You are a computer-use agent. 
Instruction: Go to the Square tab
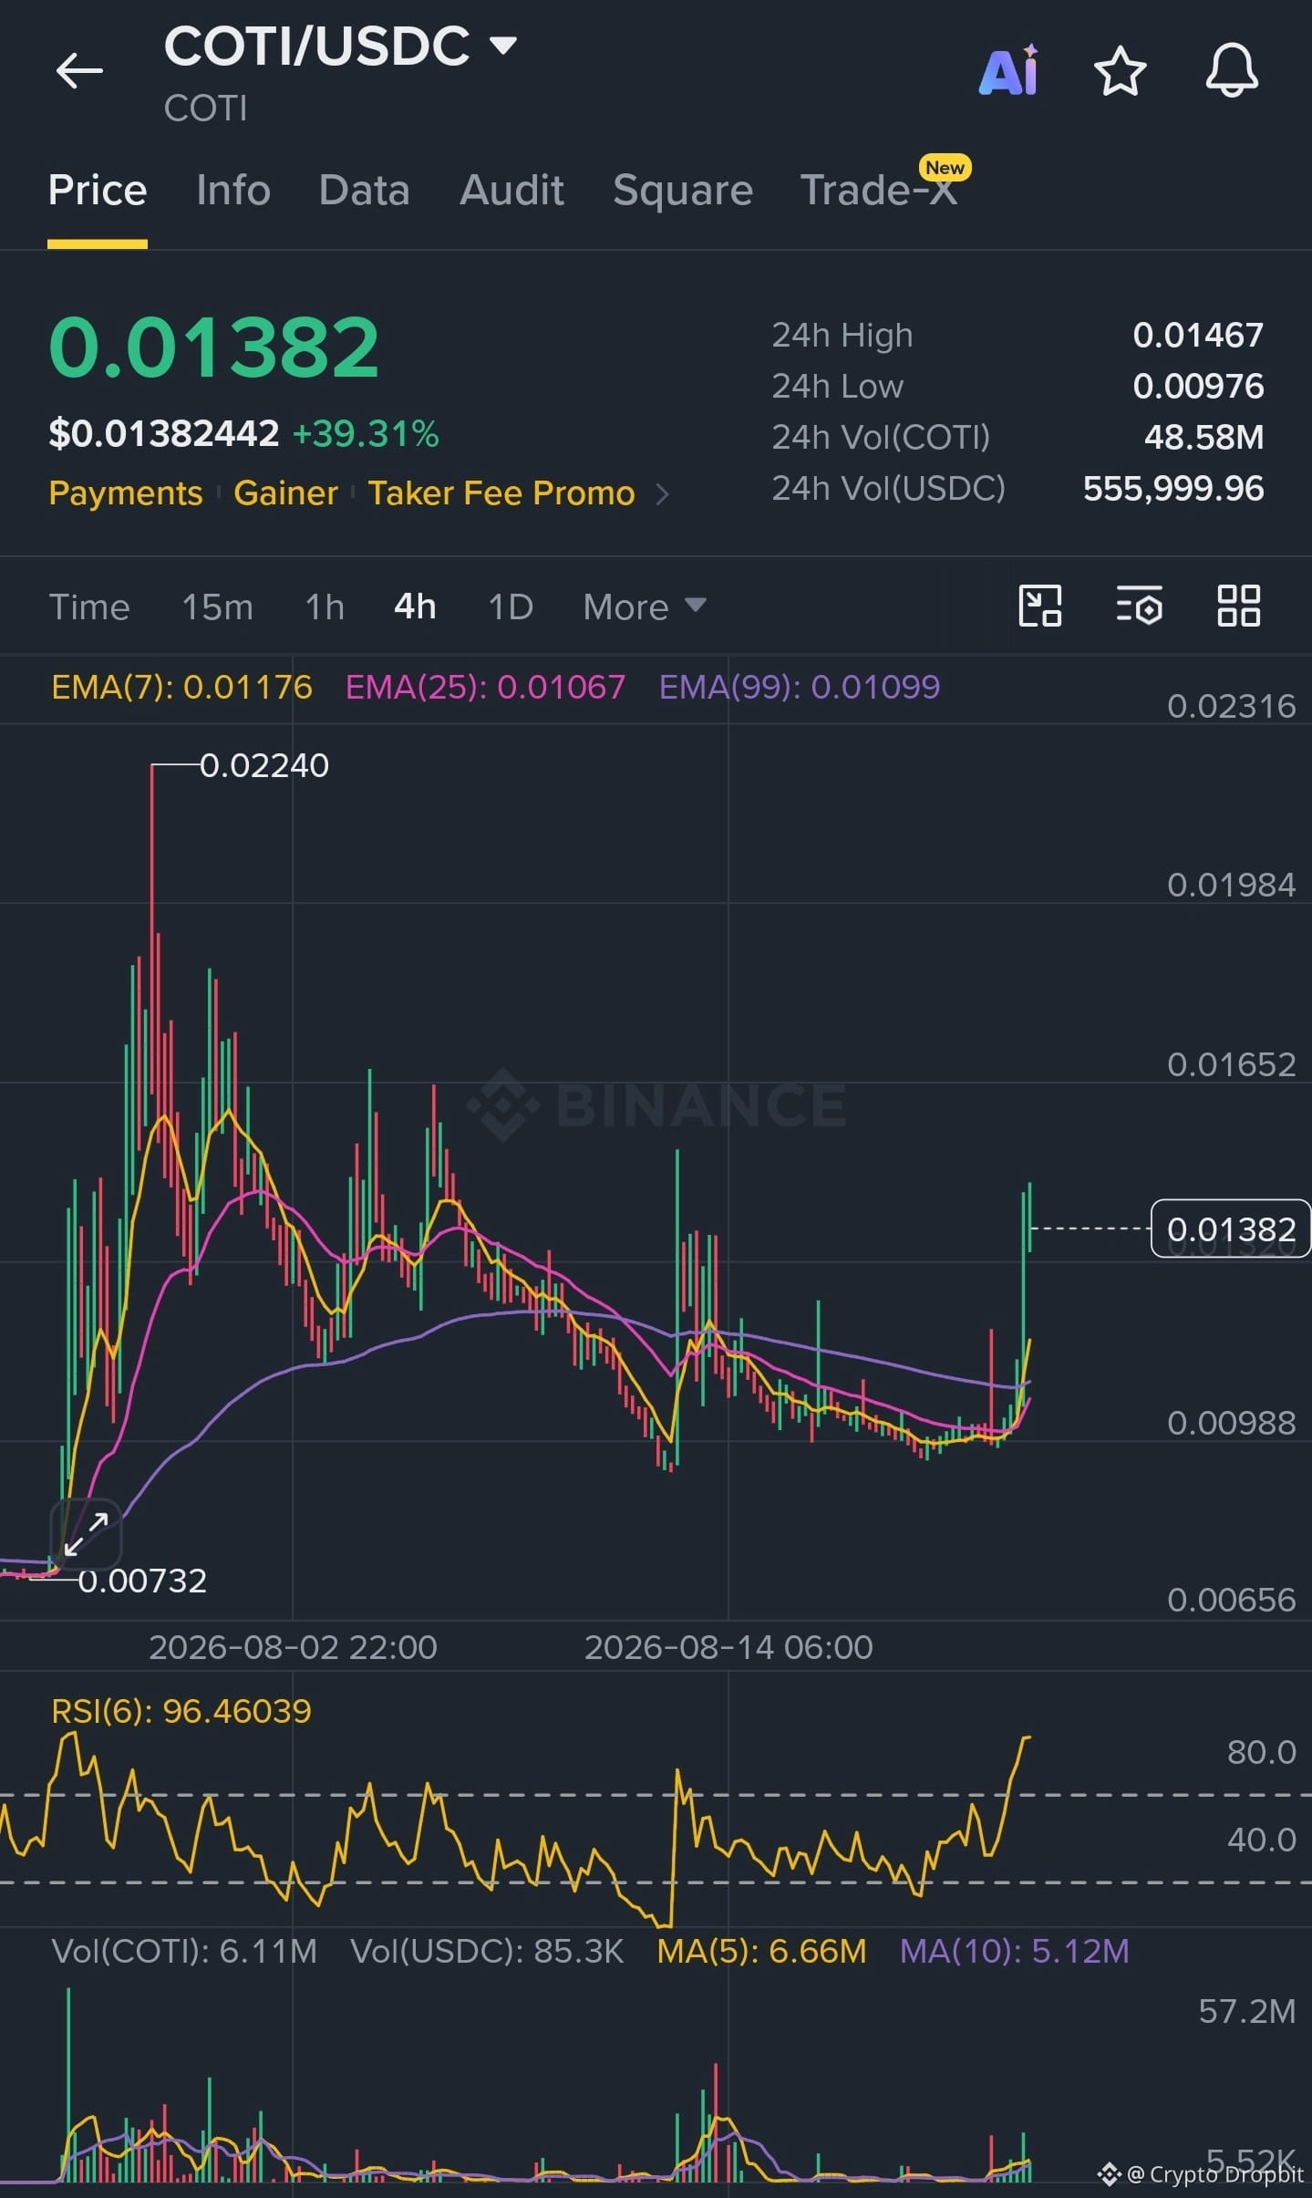[x=683, y=191]
